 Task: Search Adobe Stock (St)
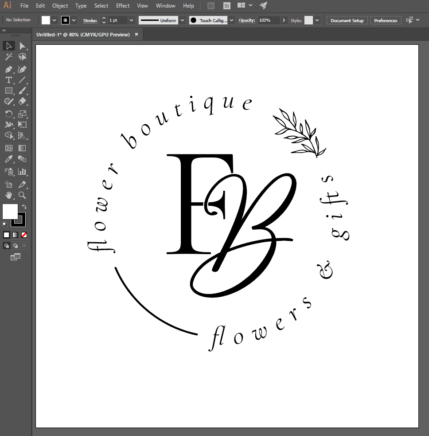point(227,6)
